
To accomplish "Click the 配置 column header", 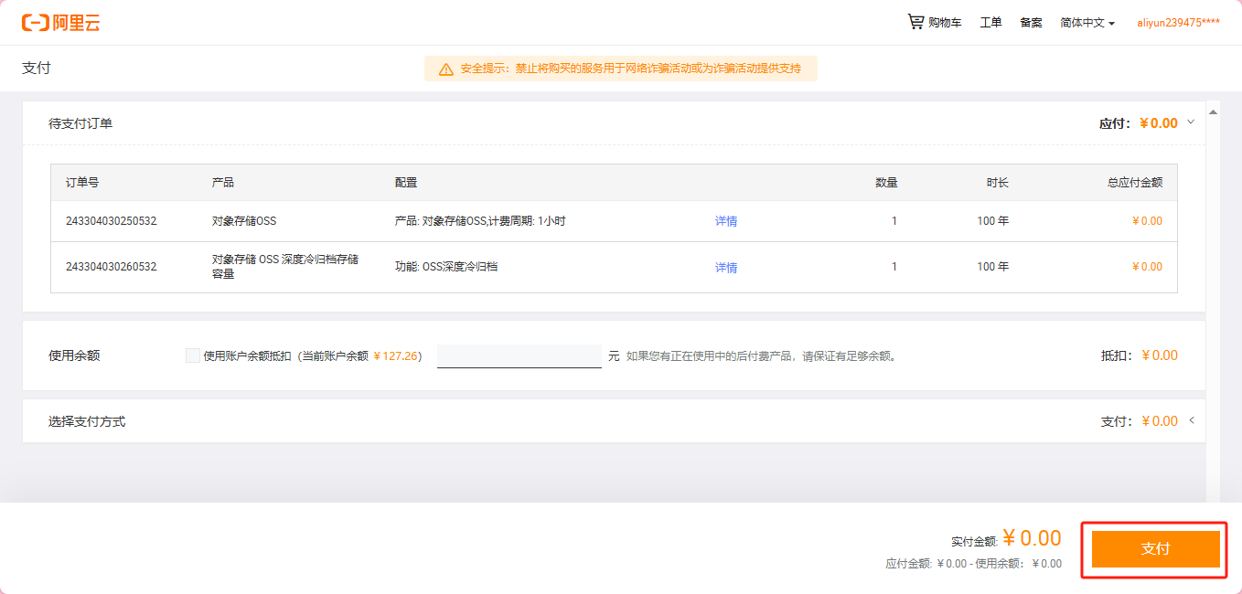I will click(x=406, y=182).
